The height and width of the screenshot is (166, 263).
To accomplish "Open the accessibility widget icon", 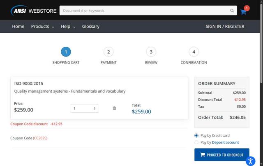I will [250, 161].
